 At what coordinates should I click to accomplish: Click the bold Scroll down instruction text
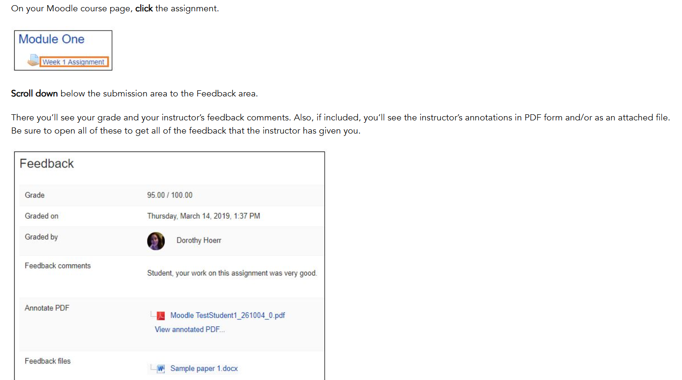34,94
